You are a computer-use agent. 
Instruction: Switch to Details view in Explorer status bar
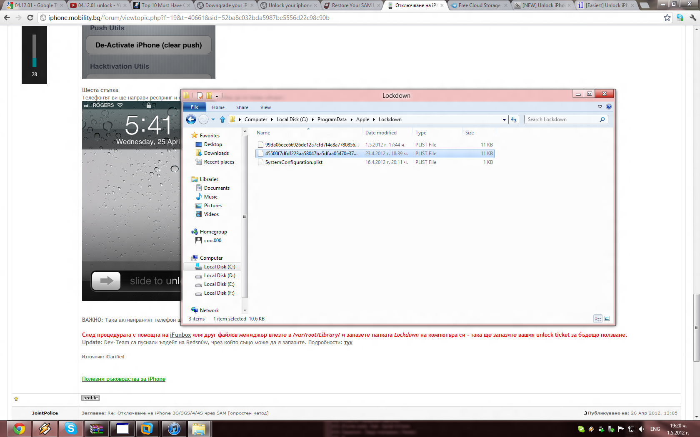click(598, 318)
